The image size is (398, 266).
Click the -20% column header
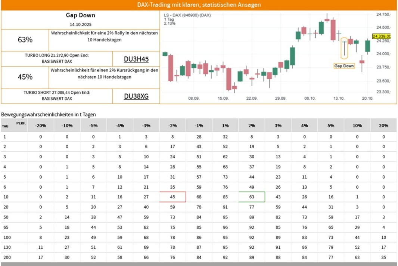[40, 126]
